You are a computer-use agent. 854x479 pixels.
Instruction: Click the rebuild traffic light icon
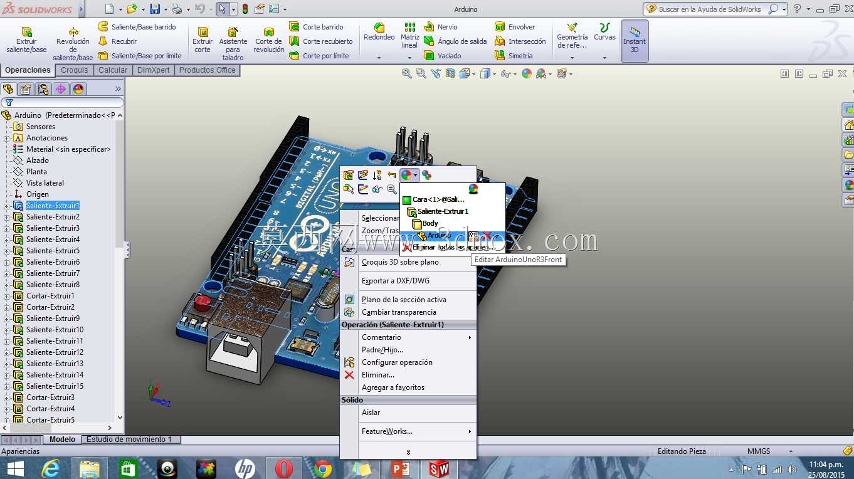[245, 9]
